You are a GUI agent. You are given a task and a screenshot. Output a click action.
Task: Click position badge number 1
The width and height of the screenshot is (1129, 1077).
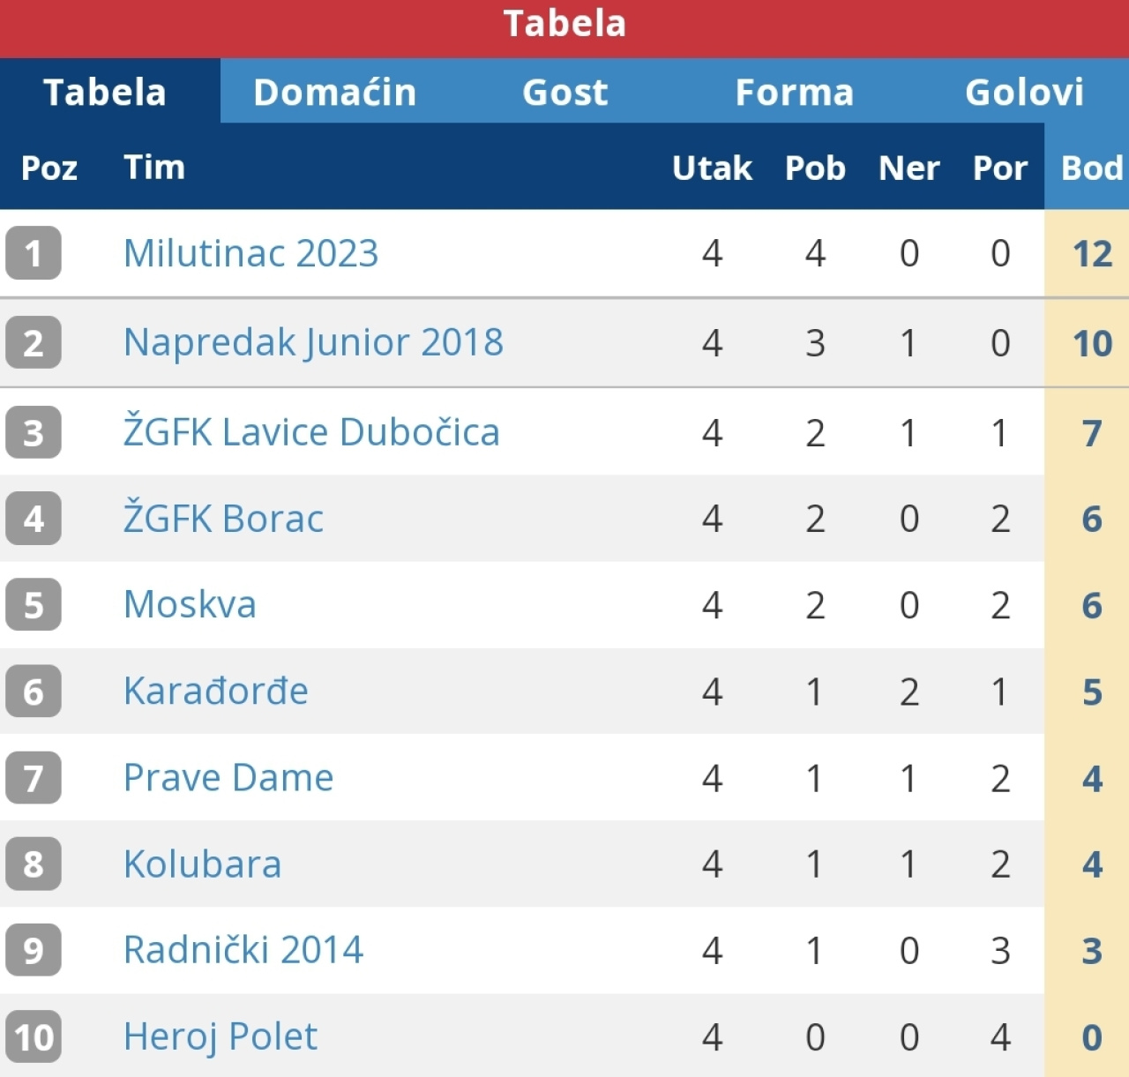(34, 253)
